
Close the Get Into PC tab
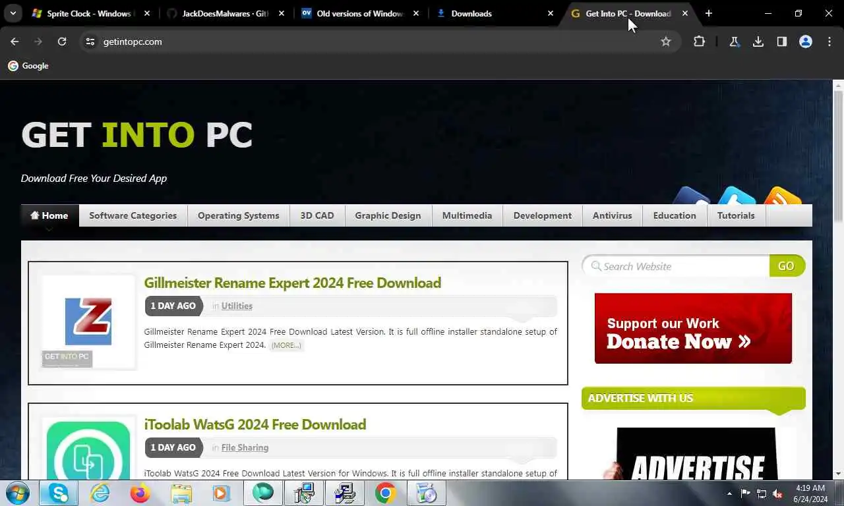[685, 13]
